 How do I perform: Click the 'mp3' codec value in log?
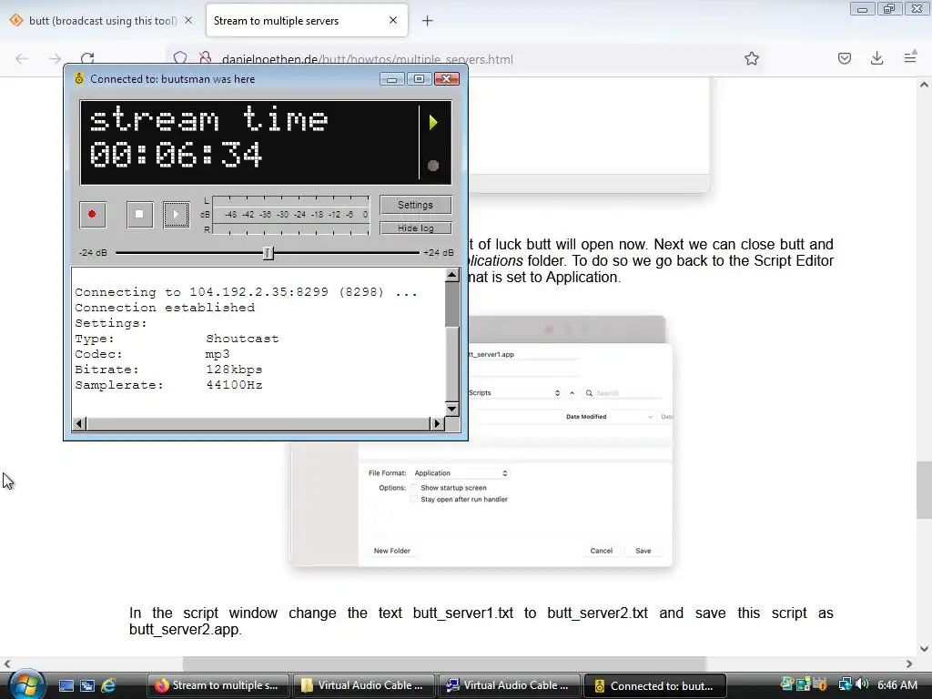pyautogui.click(x=218, y=354)
